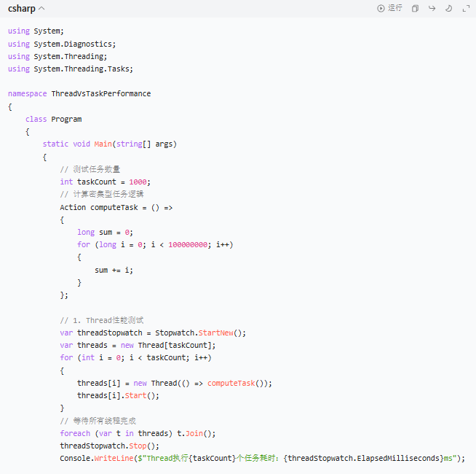476x474 pixels.
Task: Copy the code block with copy icon
Action: click(x=415, y=8)
